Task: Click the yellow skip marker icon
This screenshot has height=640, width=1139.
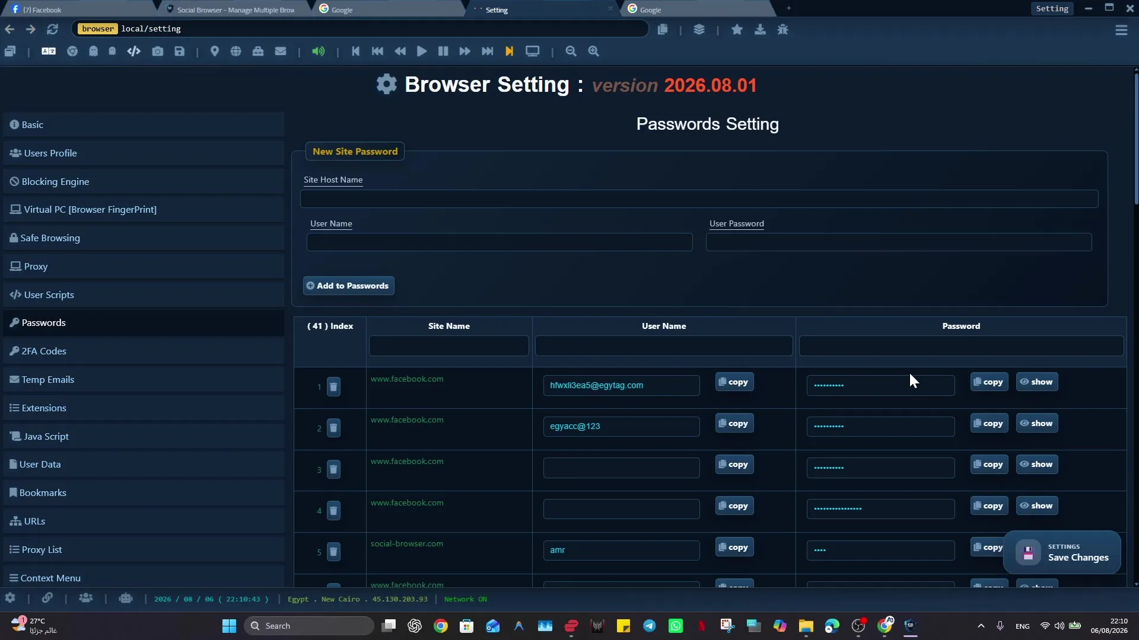Action: pos(509,51)
